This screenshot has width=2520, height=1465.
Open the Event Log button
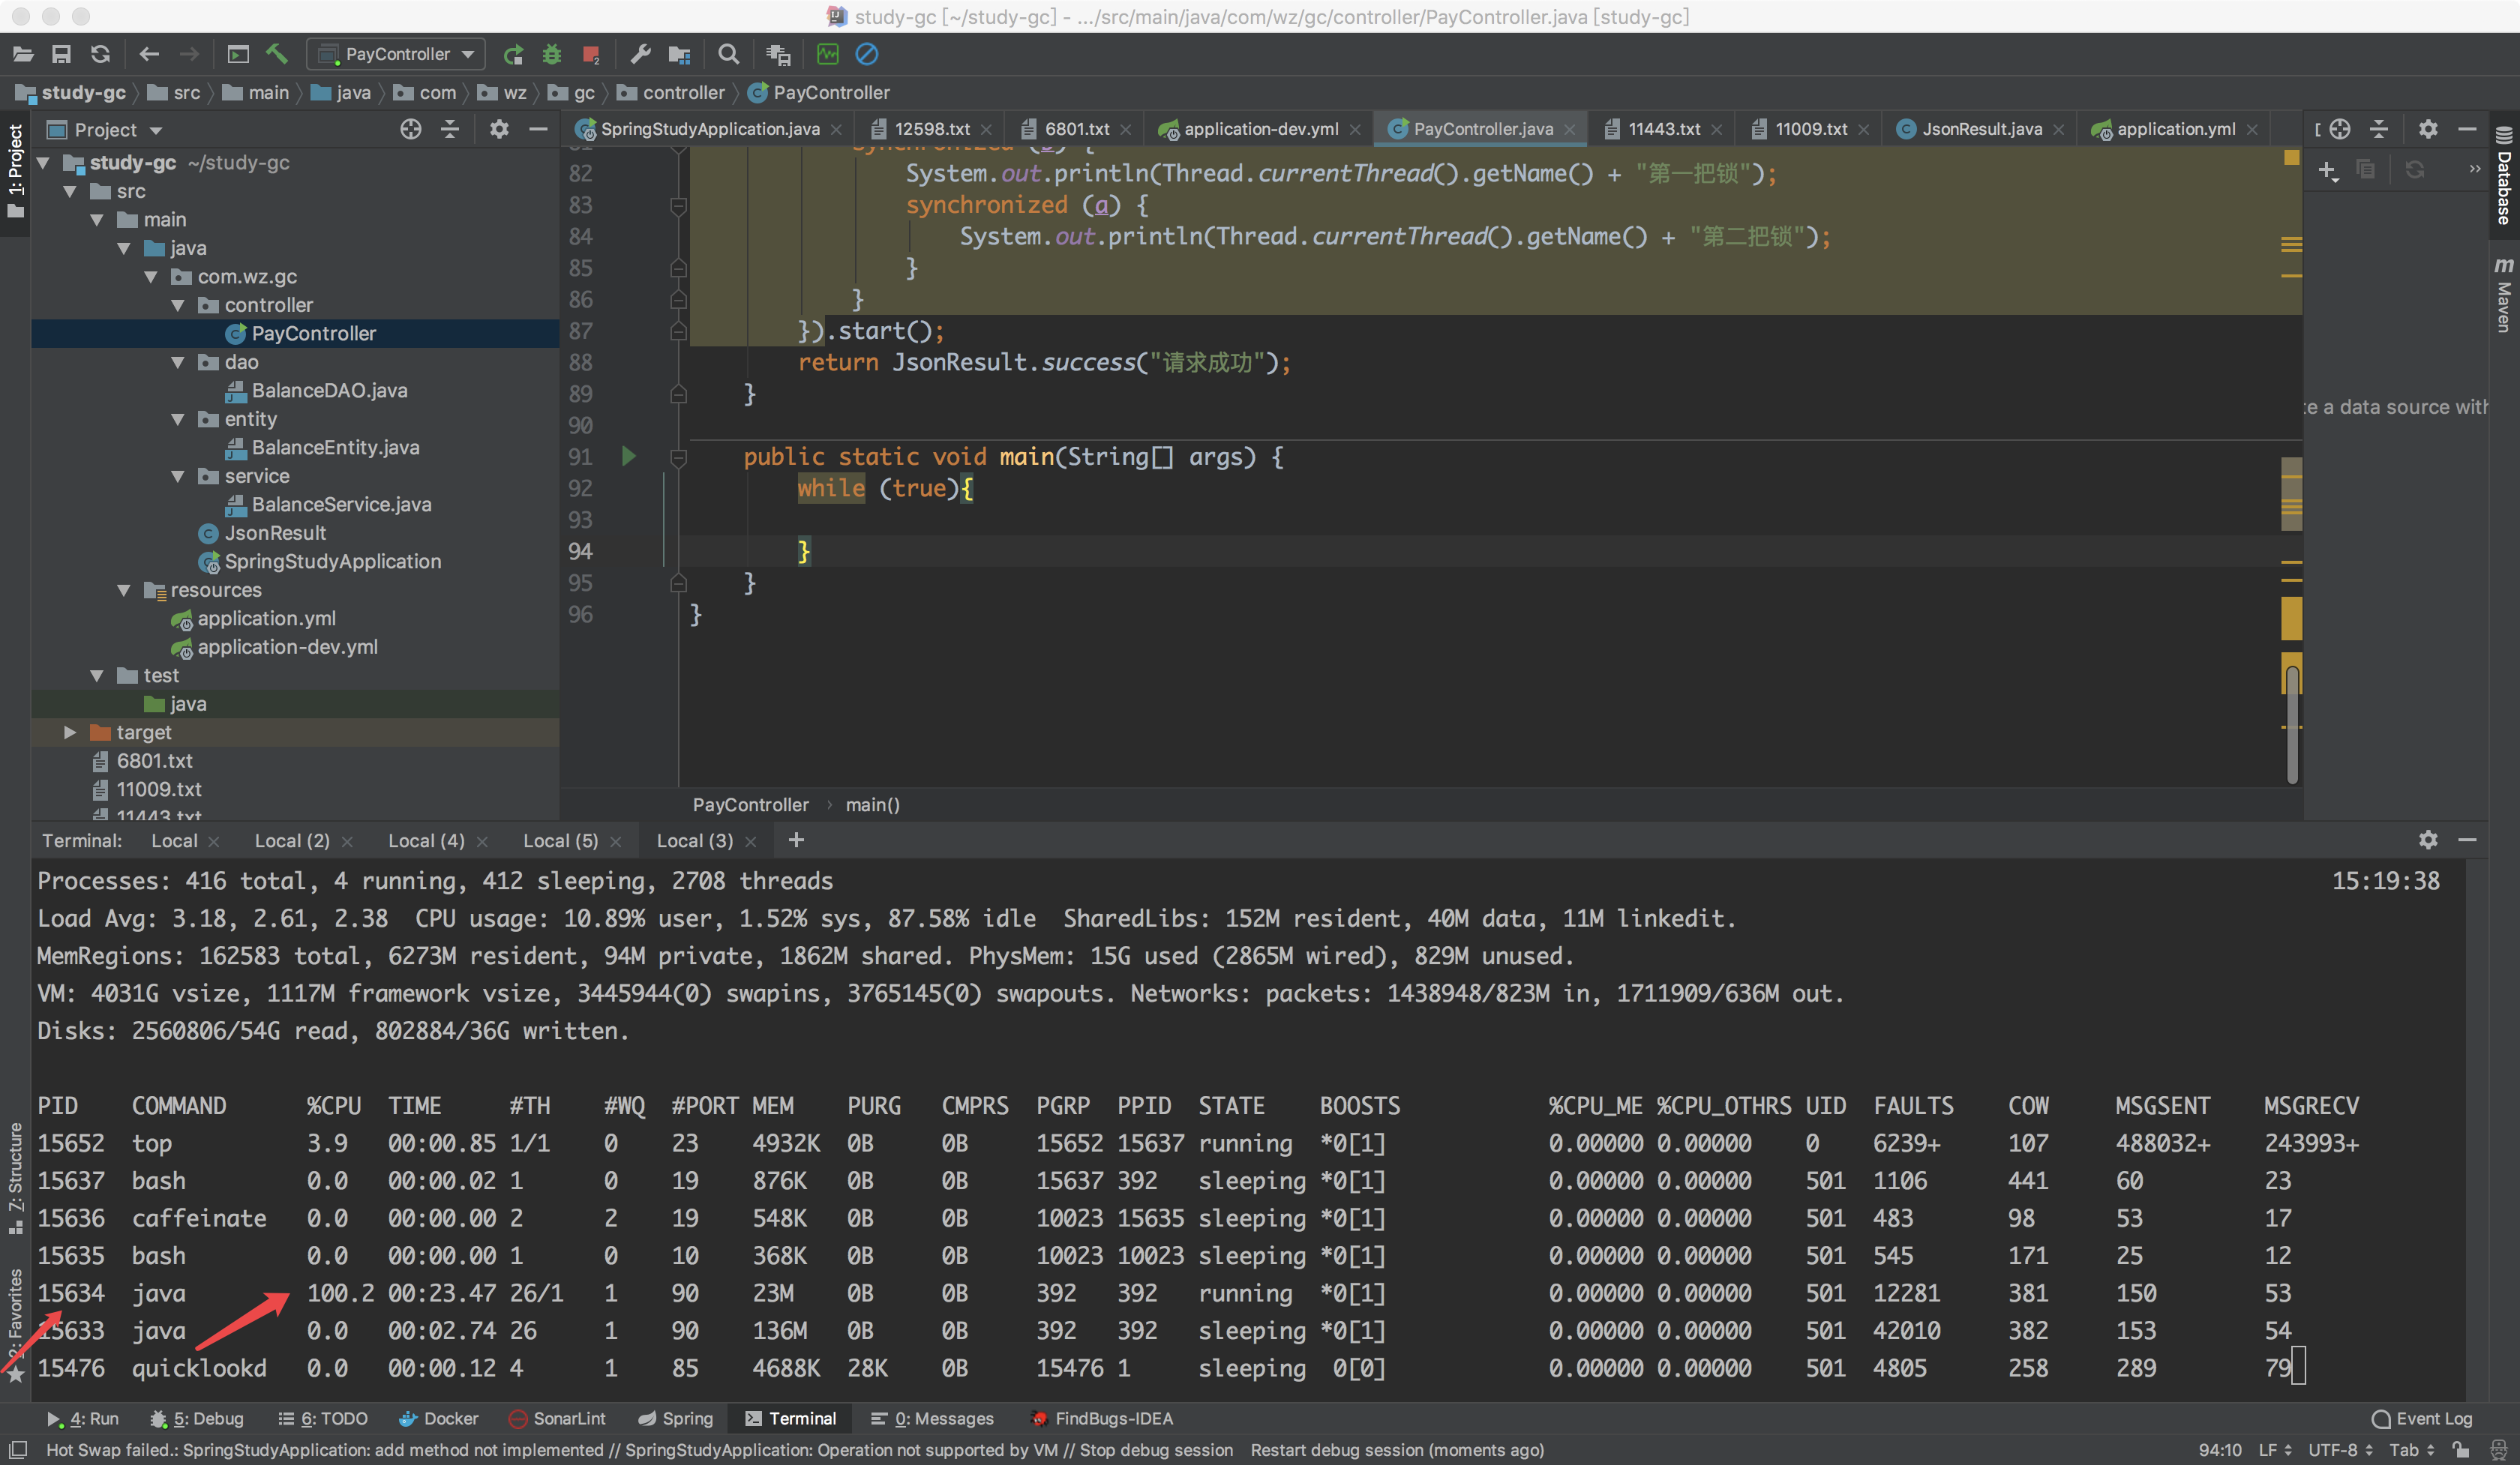[x=2422, y=1418]
